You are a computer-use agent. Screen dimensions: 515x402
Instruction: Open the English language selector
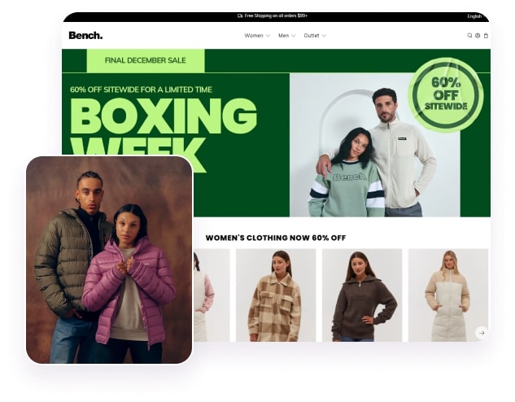click(x=474, y=16)
